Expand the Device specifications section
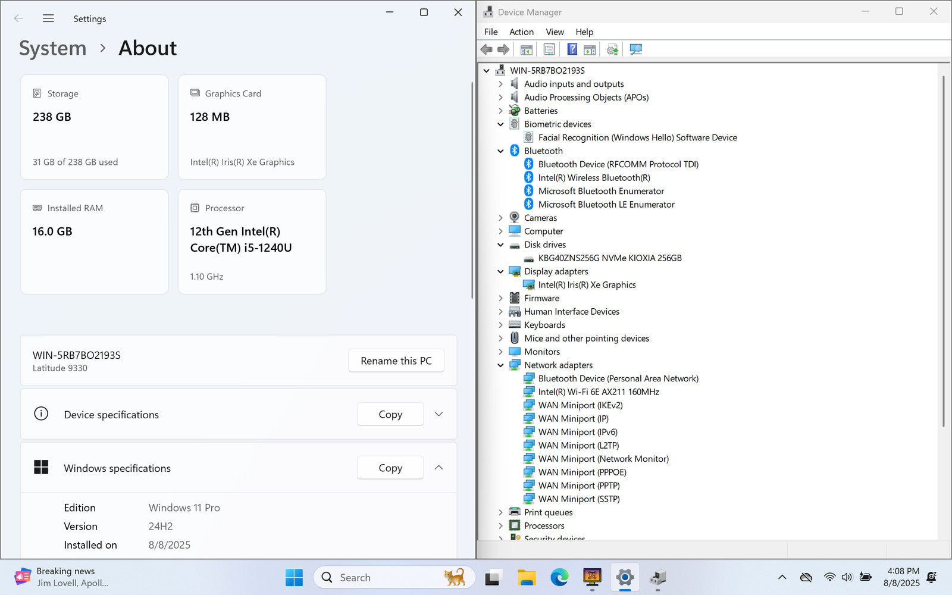This screenshot has width=952, height=595. [439, 414]
